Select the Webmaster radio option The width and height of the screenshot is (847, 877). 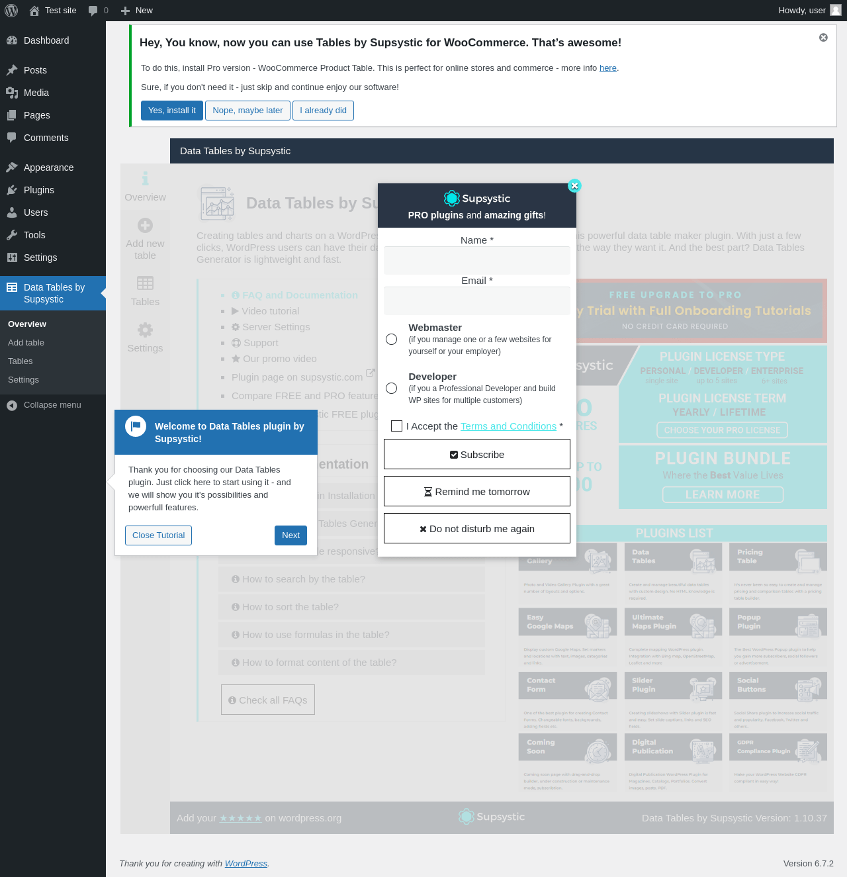tap(392, 339)
